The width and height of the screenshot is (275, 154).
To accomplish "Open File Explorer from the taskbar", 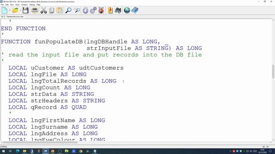I will pos(24,151).
